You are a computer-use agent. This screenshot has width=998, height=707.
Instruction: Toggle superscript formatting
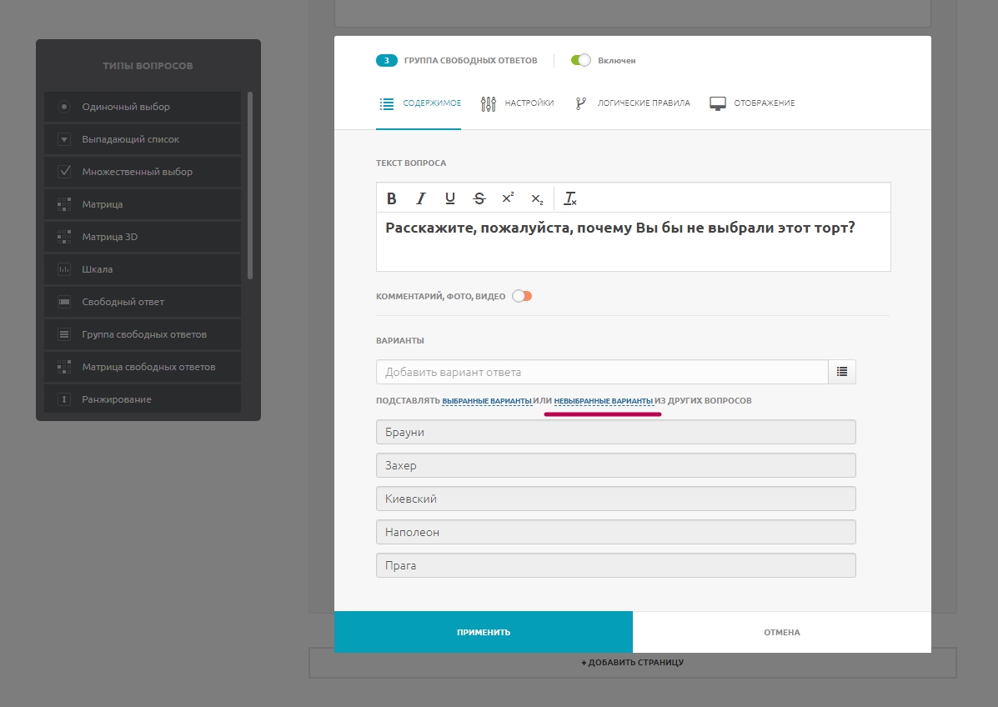pos(508,198)
